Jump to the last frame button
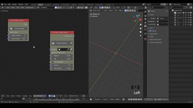Image resolution: width=193 pixels, height=108 pixels. click(141, 99)
